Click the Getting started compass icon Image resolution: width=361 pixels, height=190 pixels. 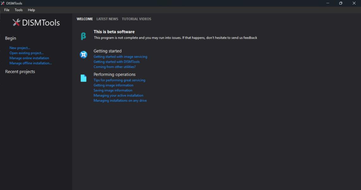(83, 55)
